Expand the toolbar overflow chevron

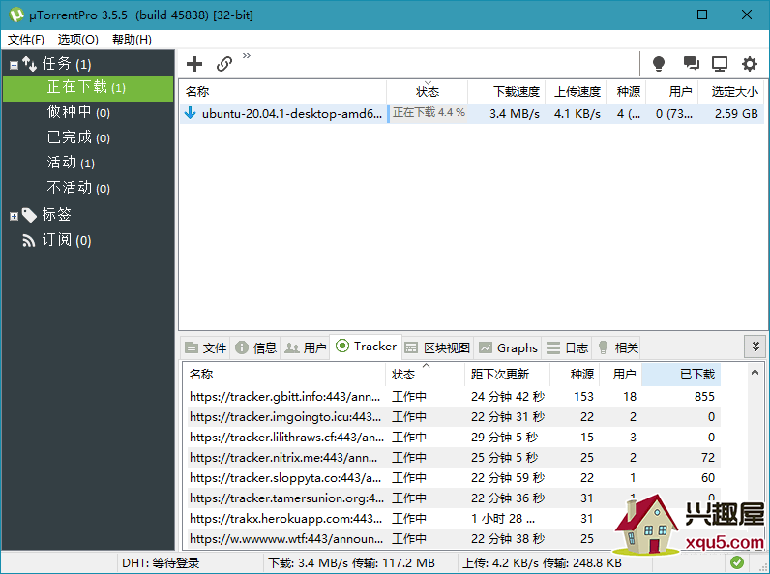click(247, 55)
